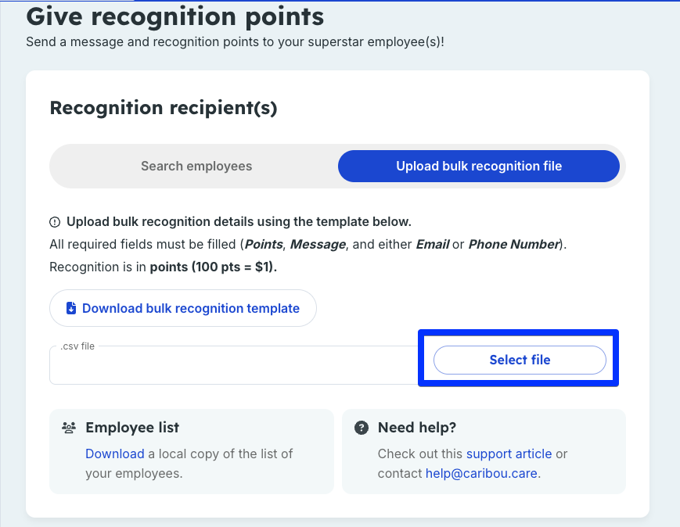Click the .csv file field label

[x=77, y=346]
